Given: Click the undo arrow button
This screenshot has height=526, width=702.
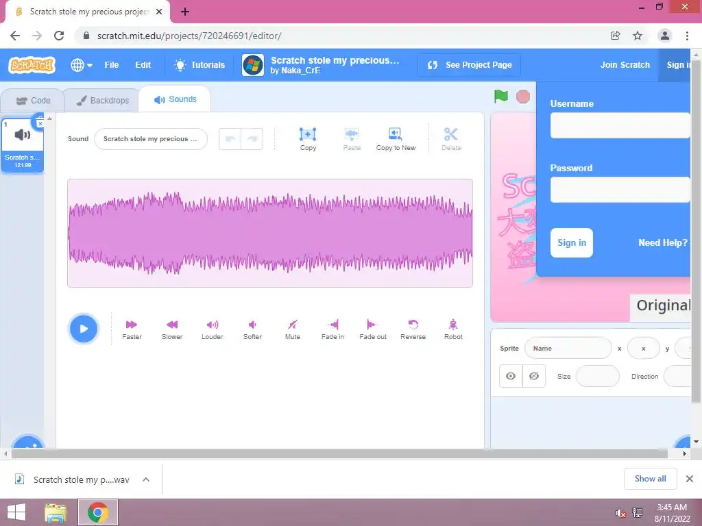Looking at the screenshot, I should click(x=230, y=139).
